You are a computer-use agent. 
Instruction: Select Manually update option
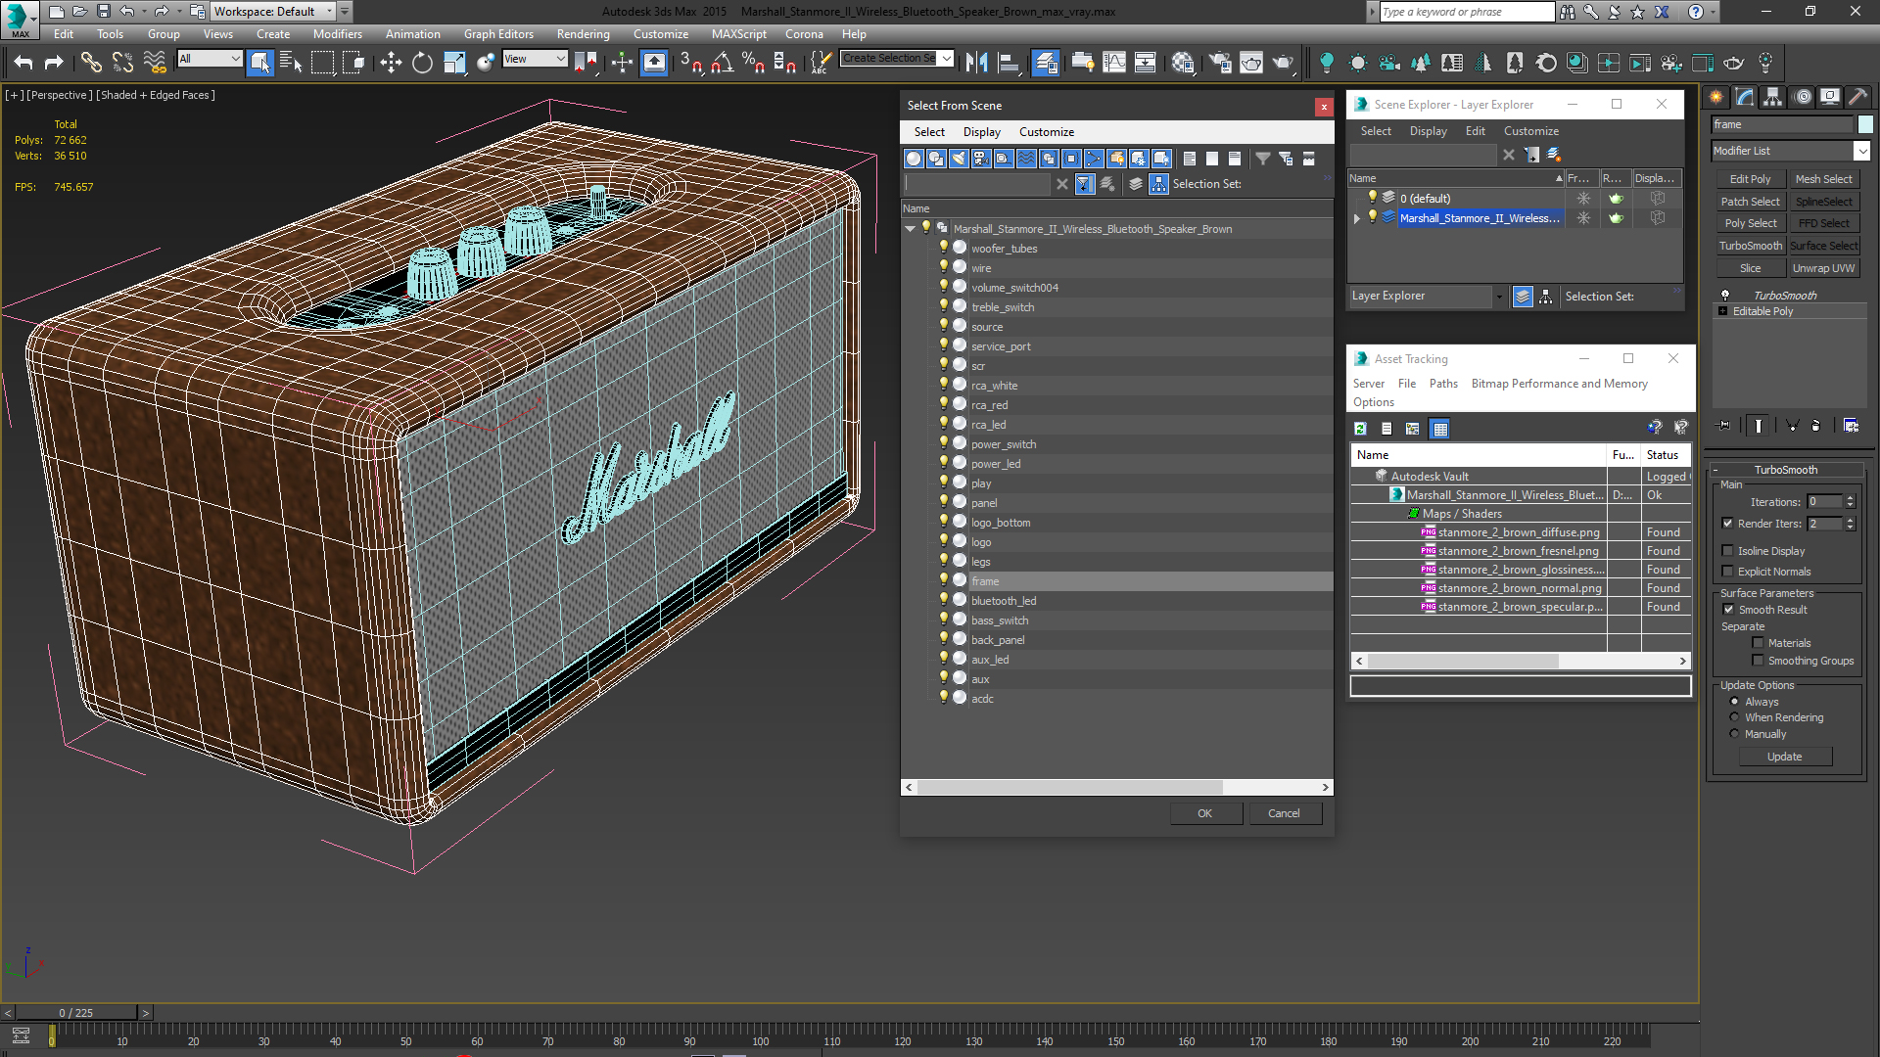tap(1735, 734)
